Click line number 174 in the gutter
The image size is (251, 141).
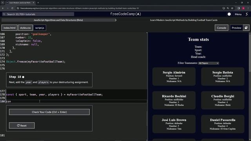[x=2, y=61]
